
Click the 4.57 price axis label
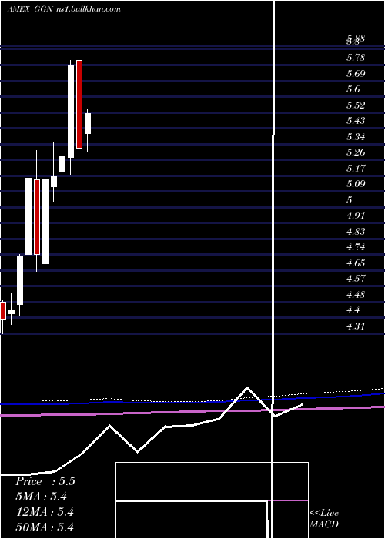356,279
